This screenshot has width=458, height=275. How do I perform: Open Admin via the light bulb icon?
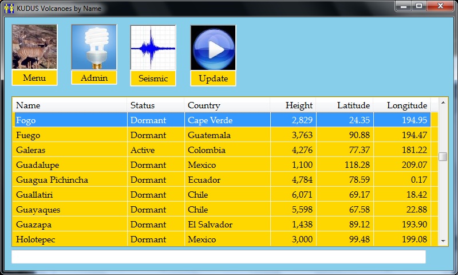94,47
